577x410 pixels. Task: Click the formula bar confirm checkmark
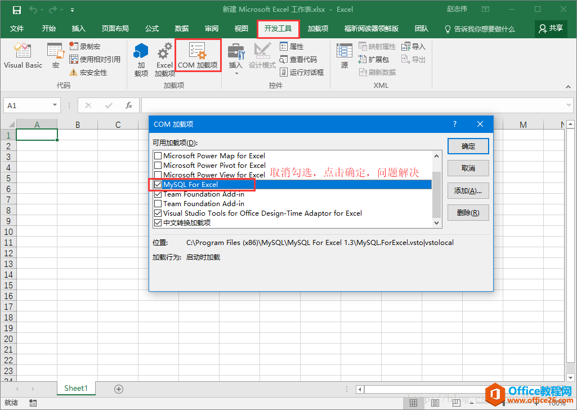click(x=109, y=105)
